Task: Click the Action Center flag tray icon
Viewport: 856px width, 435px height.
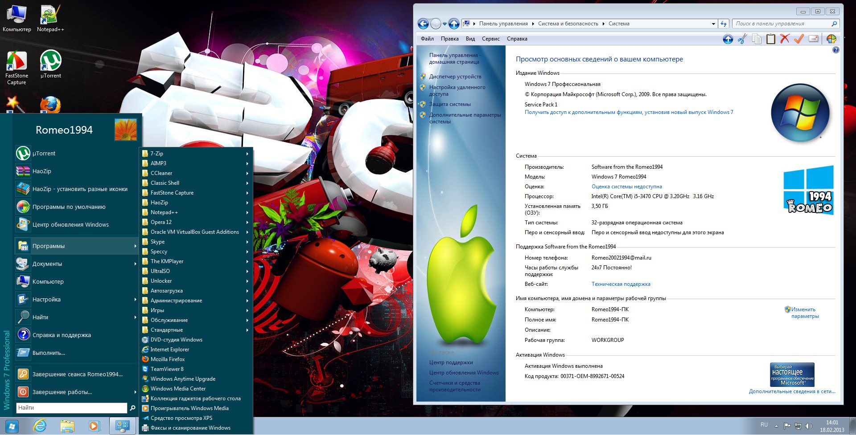Action: (787, 426)
